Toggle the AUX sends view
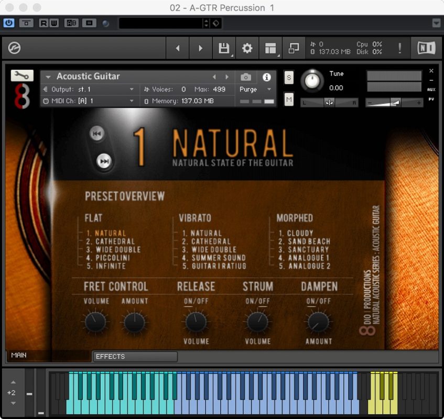This screenshot has width=444, height=419. [x=431, y=90]
